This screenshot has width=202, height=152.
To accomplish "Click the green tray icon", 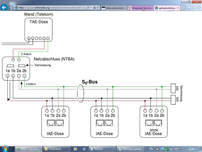I will coord(167,149).
